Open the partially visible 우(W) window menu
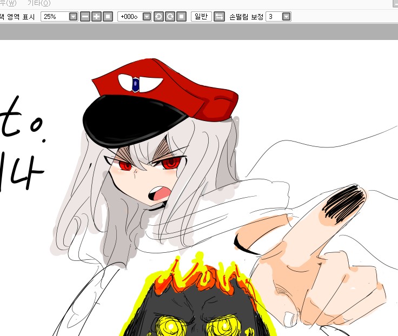The width and height of the screenshot is (398, 336). (x=8, y=3)
